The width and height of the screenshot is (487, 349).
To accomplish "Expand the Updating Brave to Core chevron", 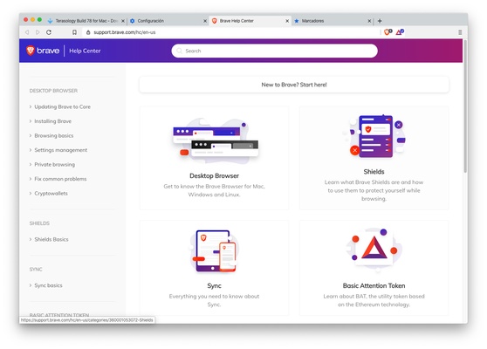I will click(31, 106).
